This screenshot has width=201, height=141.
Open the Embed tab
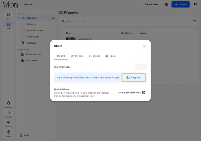[x=95, y=56]
